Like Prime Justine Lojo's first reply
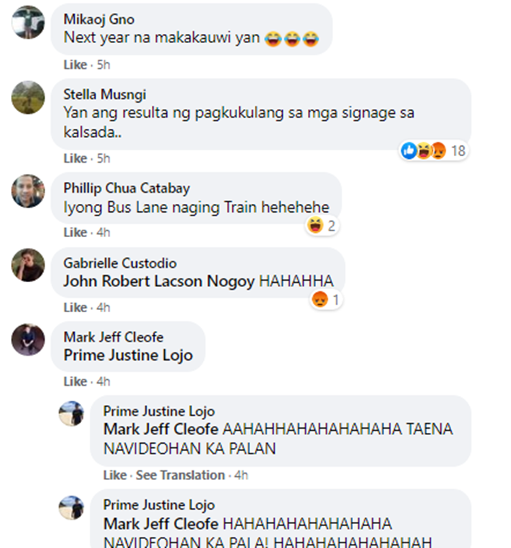Viewport: 511px width, 548px height. [115, 475]
